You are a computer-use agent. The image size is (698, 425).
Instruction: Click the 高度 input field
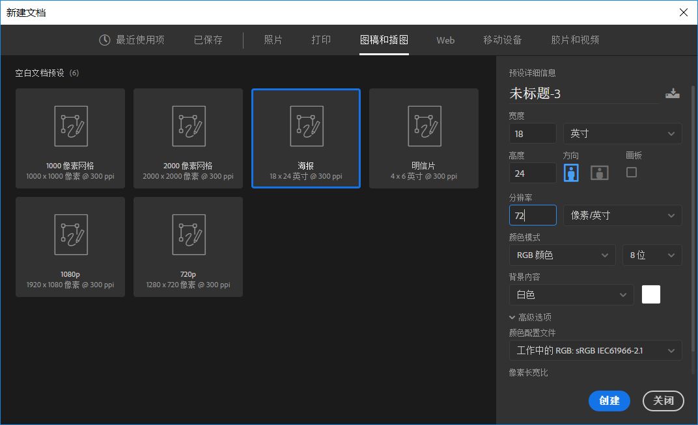pos(533,174)
